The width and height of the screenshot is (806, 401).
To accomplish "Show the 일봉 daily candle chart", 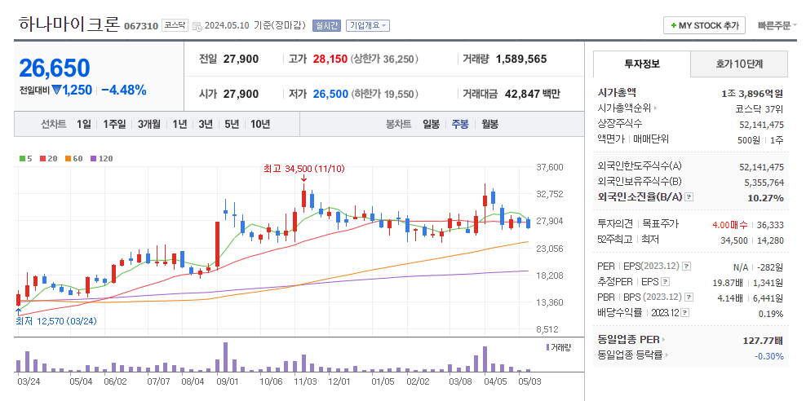I will coord(431,124).
